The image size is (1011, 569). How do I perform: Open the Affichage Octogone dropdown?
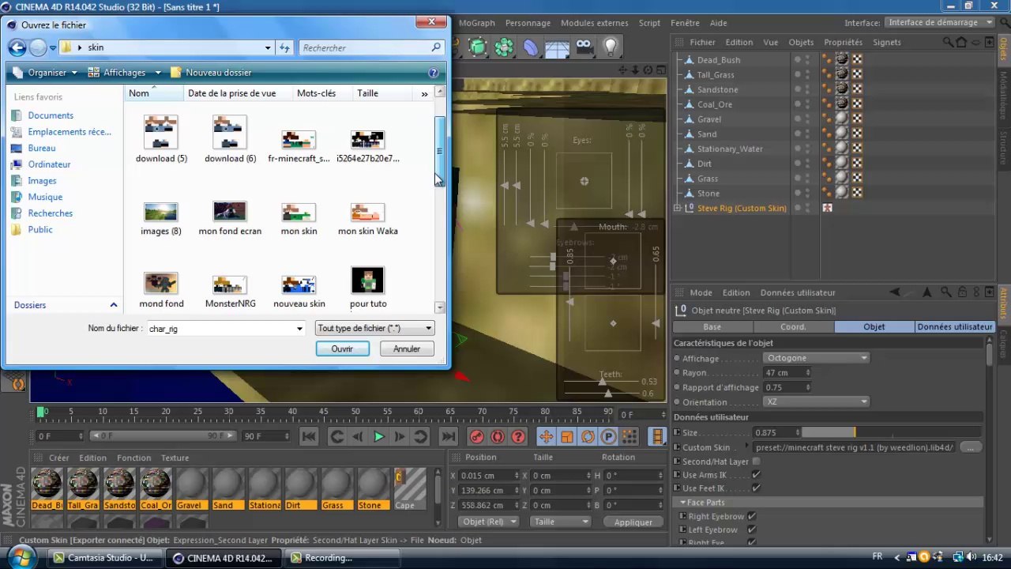tap(816, 358)
